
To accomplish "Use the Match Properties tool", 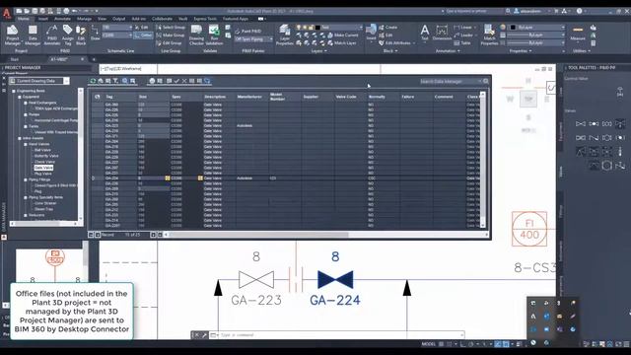I will point(489,35).
